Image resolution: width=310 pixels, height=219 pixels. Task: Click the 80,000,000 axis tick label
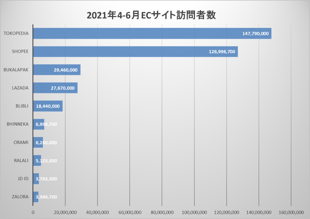[x=162, y=212]
